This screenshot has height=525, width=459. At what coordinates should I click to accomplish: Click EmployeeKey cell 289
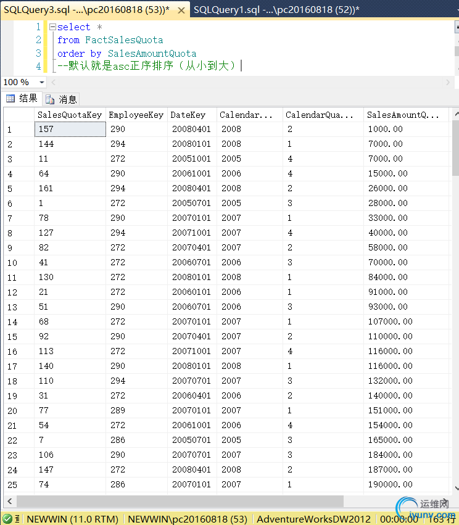(136, 410)
